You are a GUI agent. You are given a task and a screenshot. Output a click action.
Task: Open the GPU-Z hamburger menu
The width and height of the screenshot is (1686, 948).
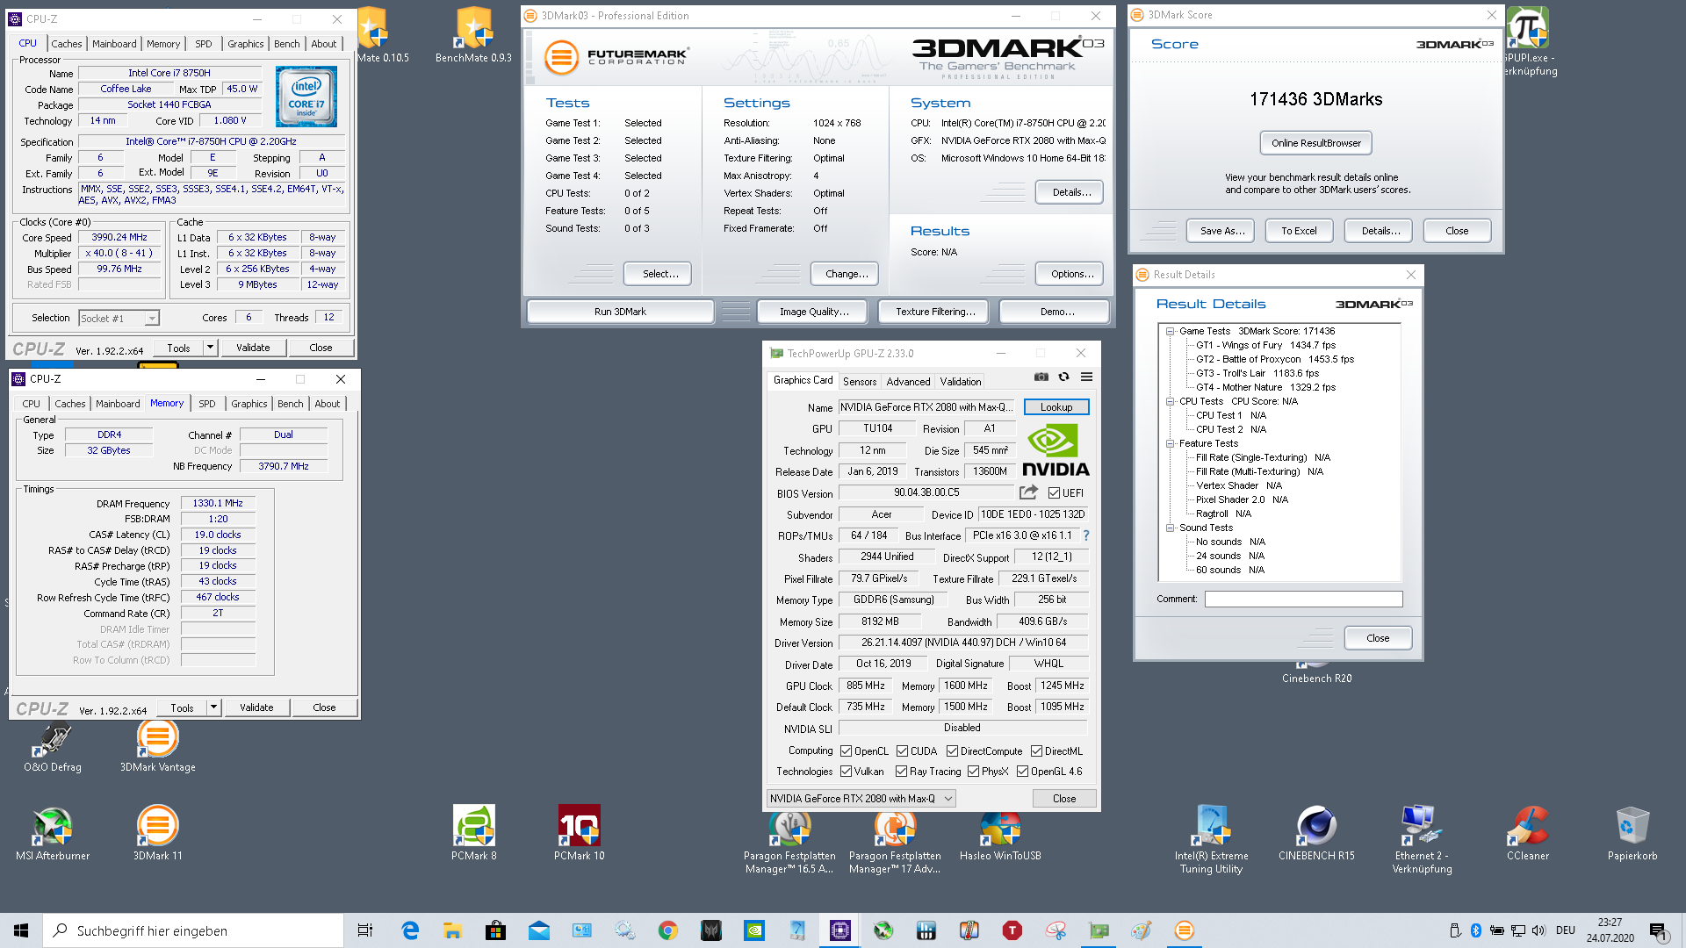(x=1086, y=377)
